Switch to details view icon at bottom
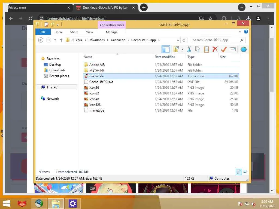The height and width of the screenshot is (209, 279). click(x=239, y=172)
